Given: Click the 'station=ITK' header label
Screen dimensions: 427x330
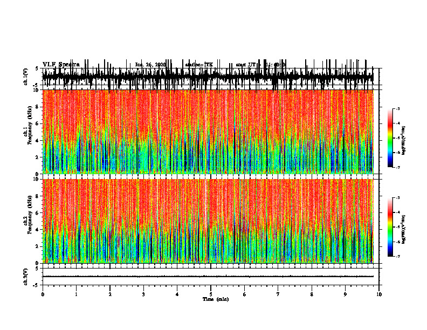Looking at the screenshot, I should [199, 65].
